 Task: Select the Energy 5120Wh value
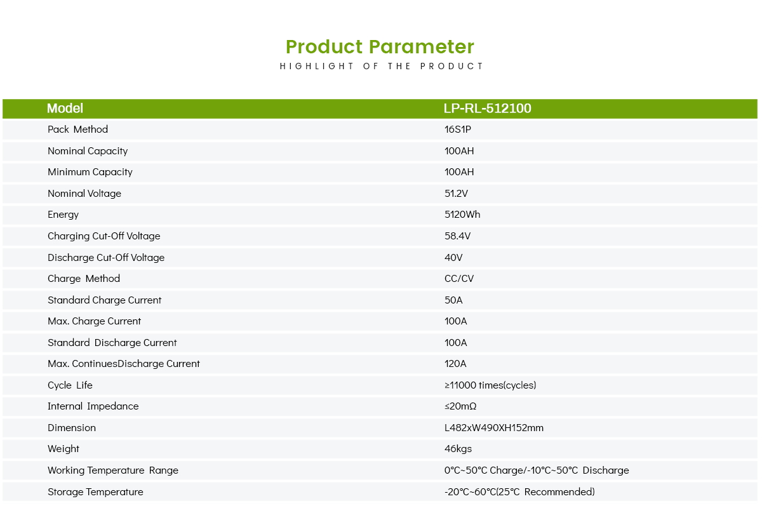462,215
